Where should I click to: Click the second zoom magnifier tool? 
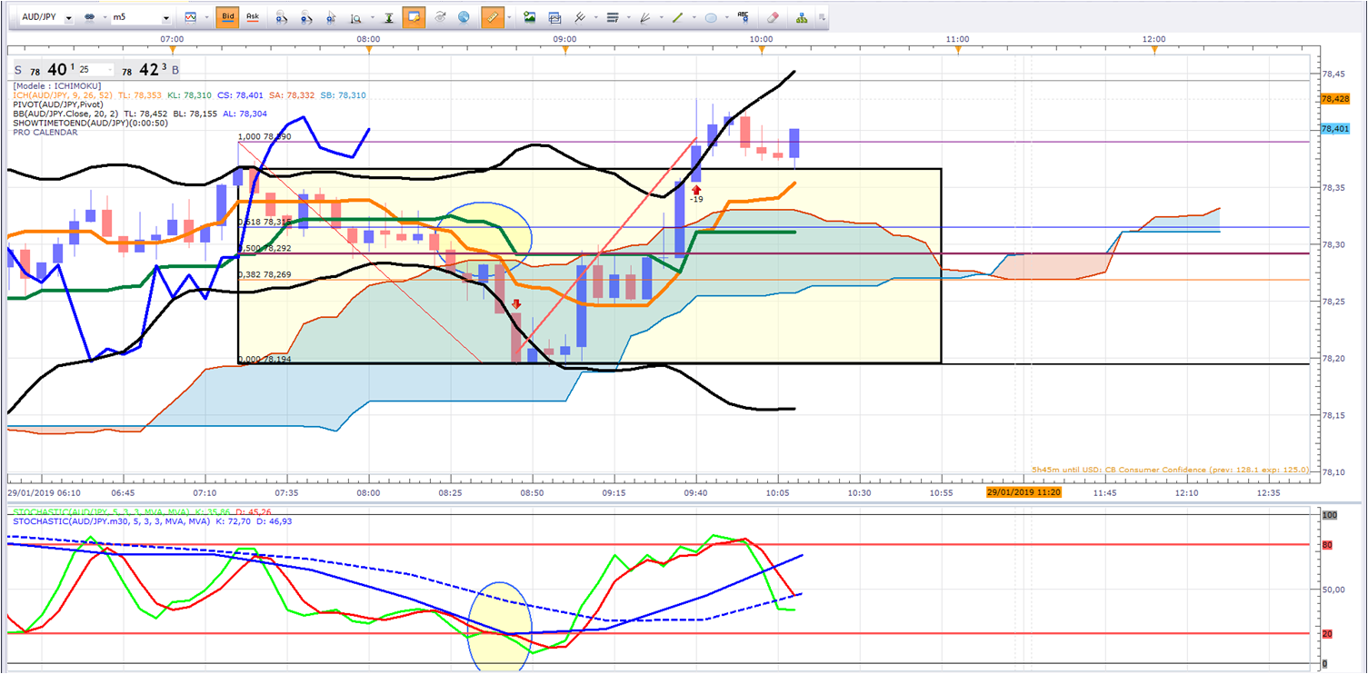pos(306,17)
